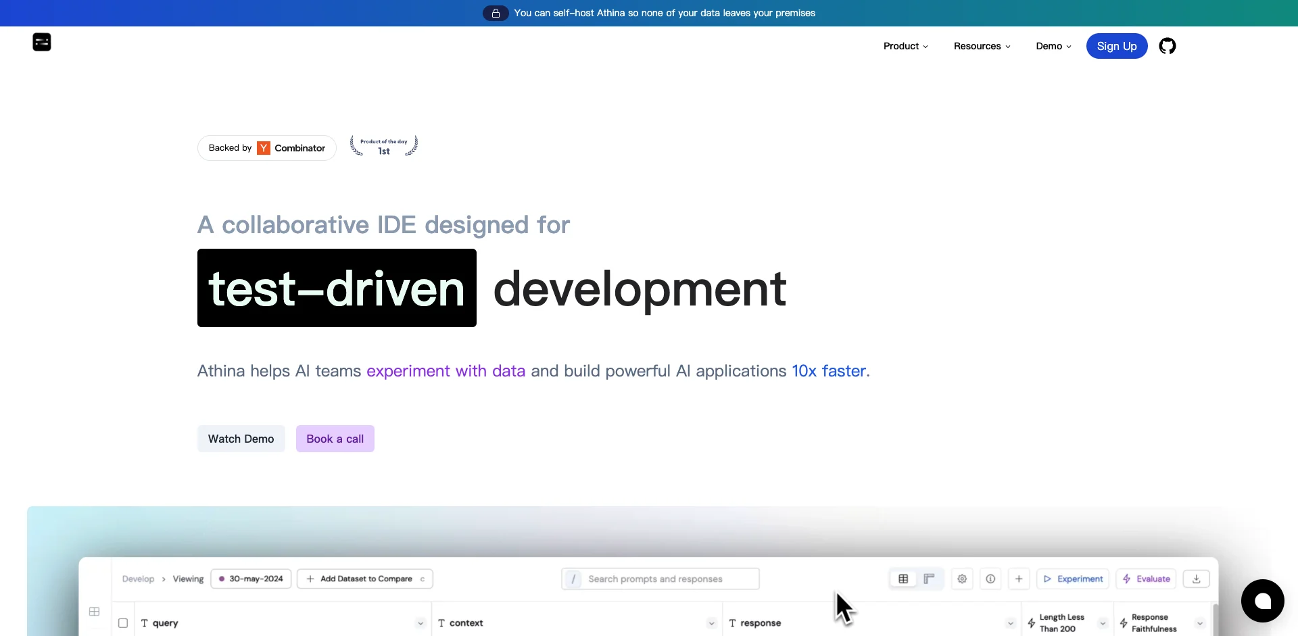Open the query column dropdown chevron

pos(420,623)
